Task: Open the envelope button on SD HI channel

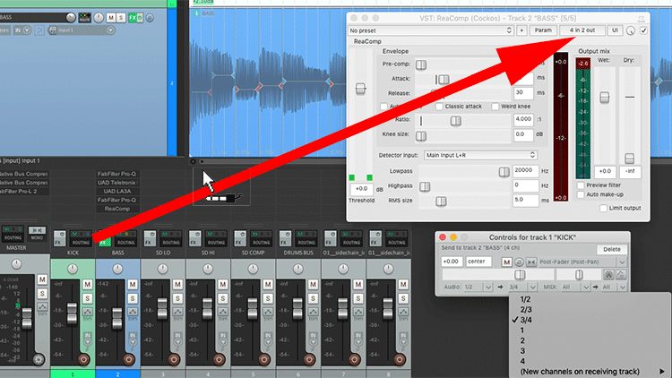Action: click(223, 312)
